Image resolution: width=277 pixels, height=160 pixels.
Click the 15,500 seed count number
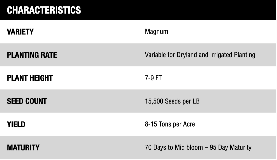pos(154,101)
